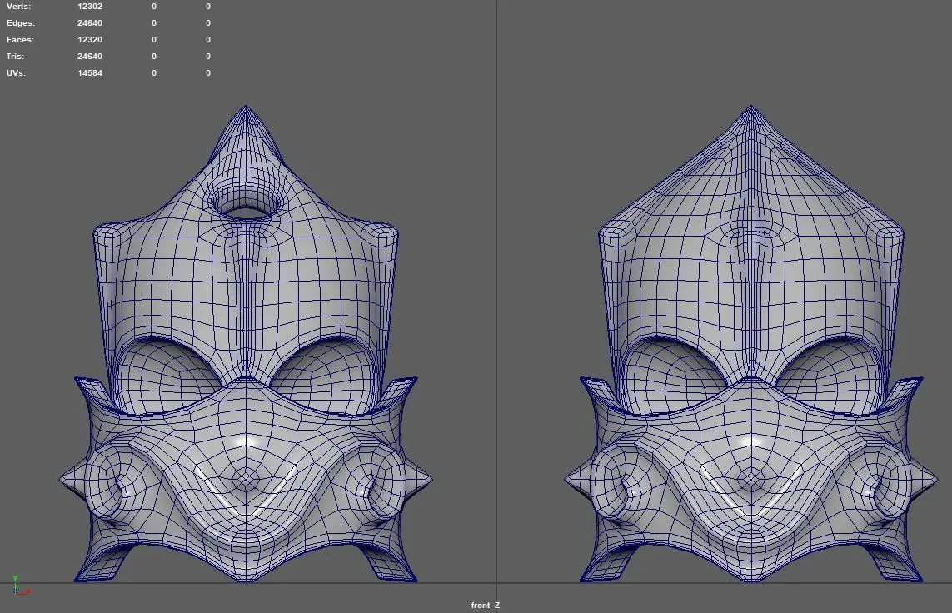Click the 'Verts:' label

(19, 7)
